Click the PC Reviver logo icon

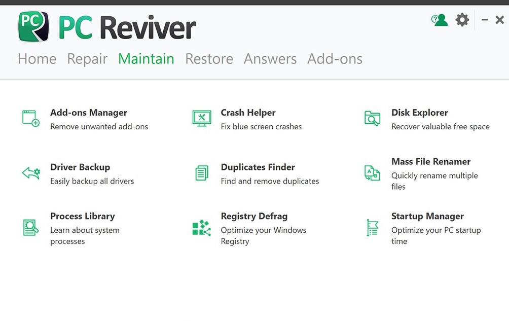33,26
